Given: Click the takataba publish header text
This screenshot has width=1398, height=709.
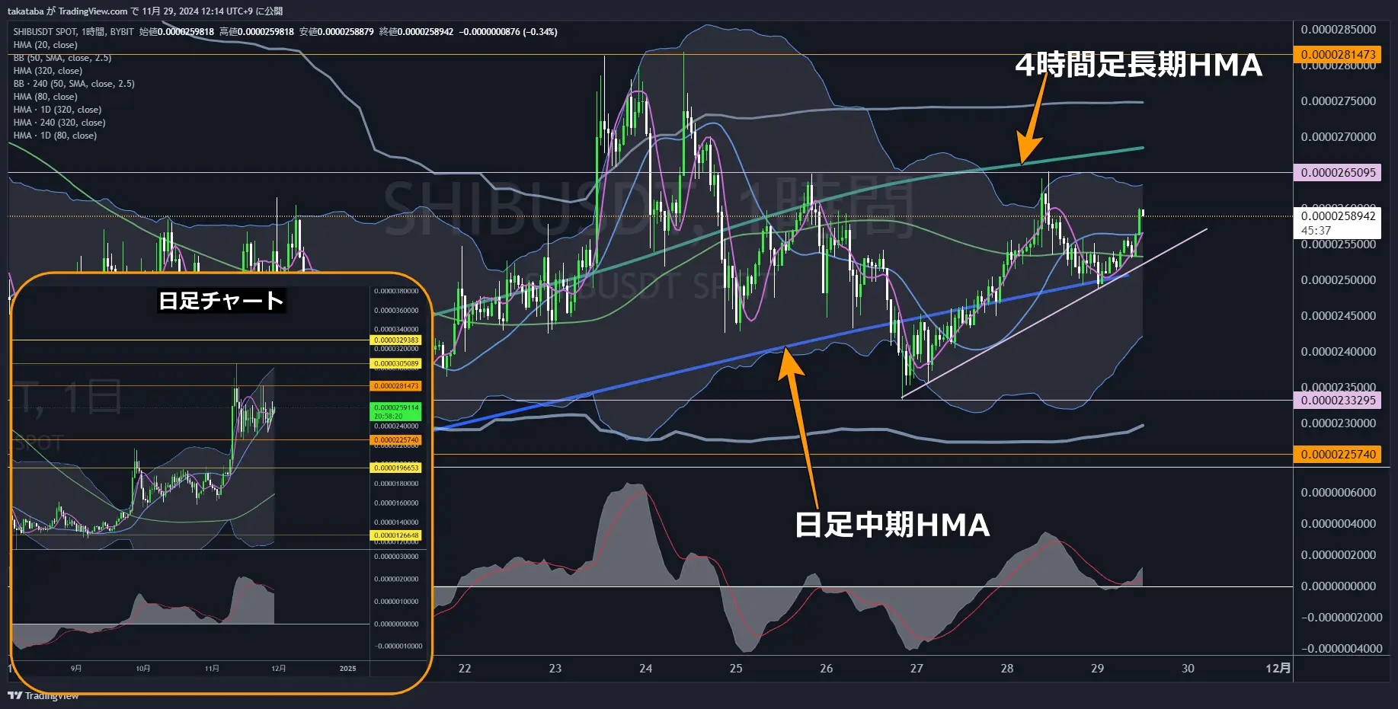Looking at the screenshot, I should tap(145, 11).
